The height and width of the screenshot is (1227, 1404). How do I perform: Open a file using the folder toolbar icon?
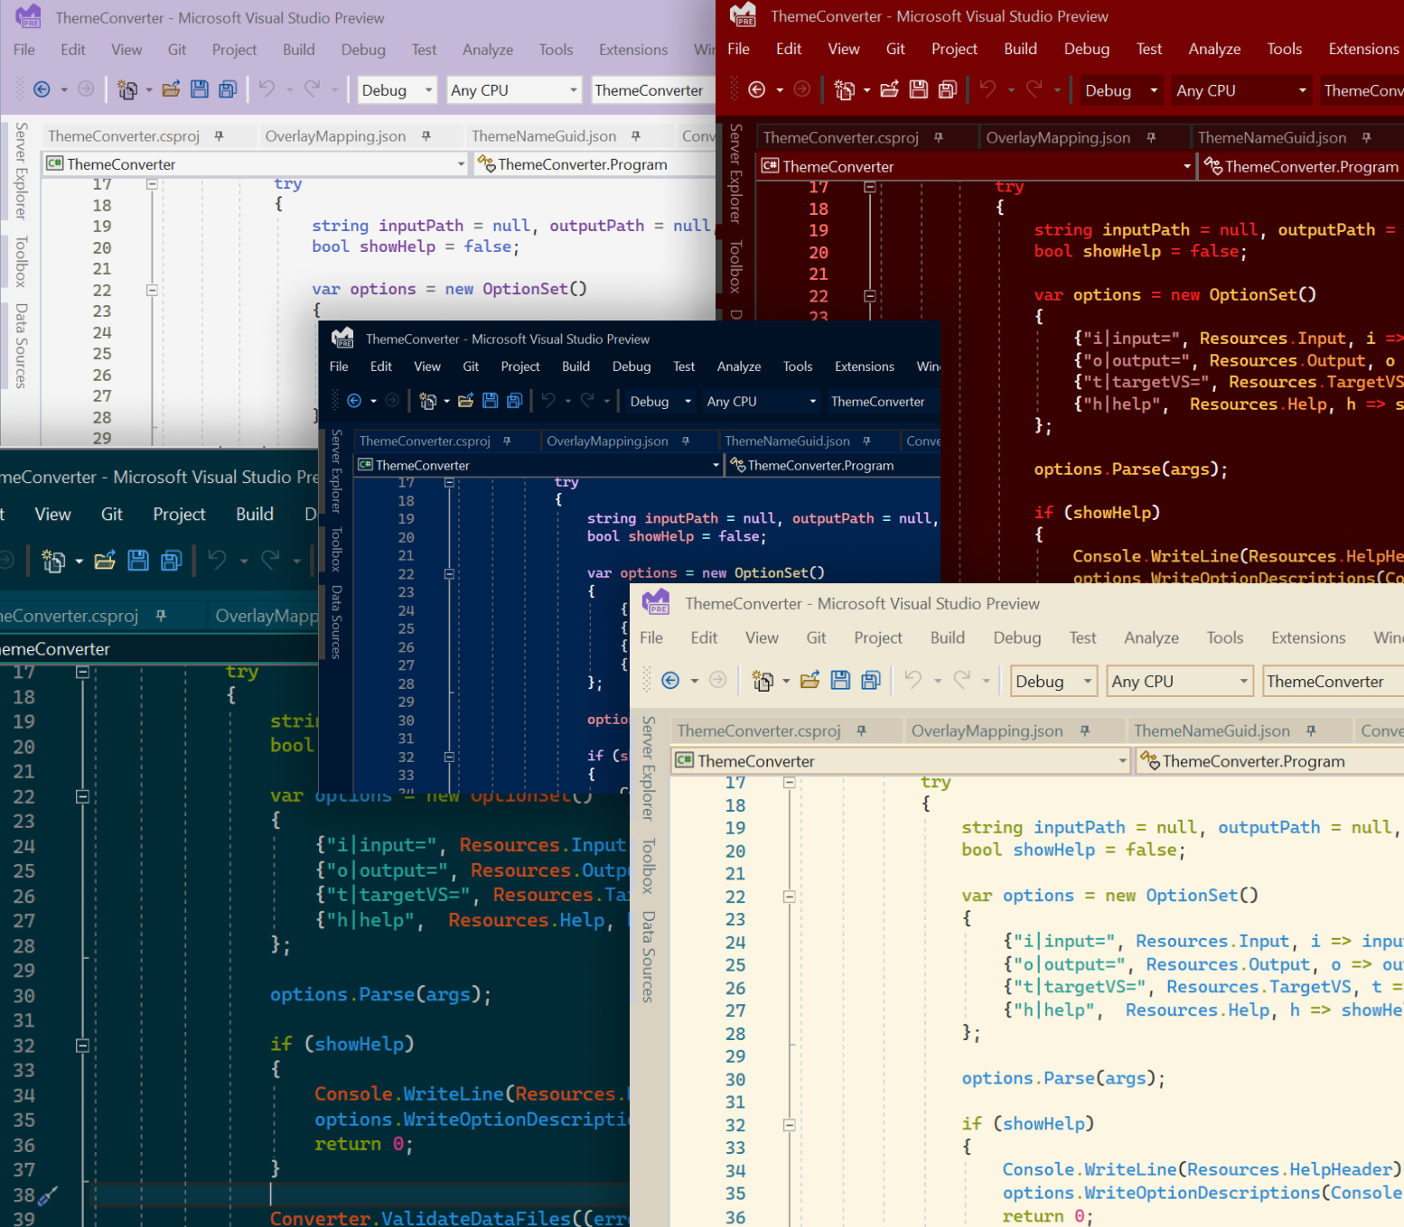pos(810,680)
